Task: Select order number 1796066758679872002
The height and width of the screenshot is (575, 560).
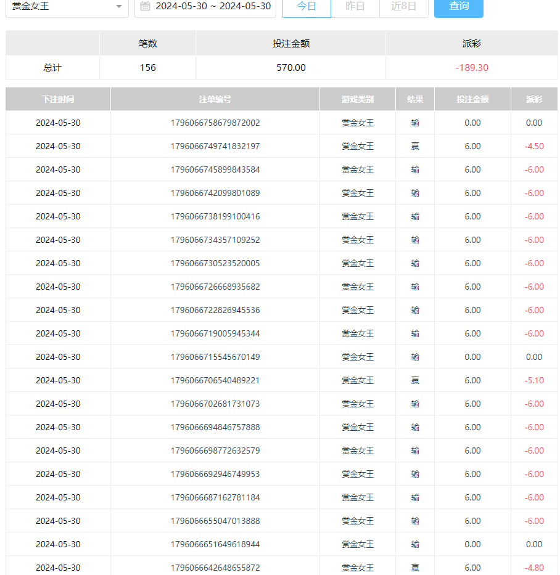Action: [x=215, y=123]
